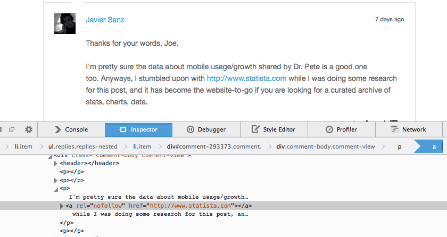Click the Debugger pause icon
The image size is (447, 237).
pos(190,129)
